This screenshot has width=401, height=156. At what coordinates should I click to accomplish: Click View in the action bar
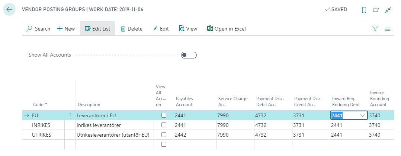[x=188, y=29]
